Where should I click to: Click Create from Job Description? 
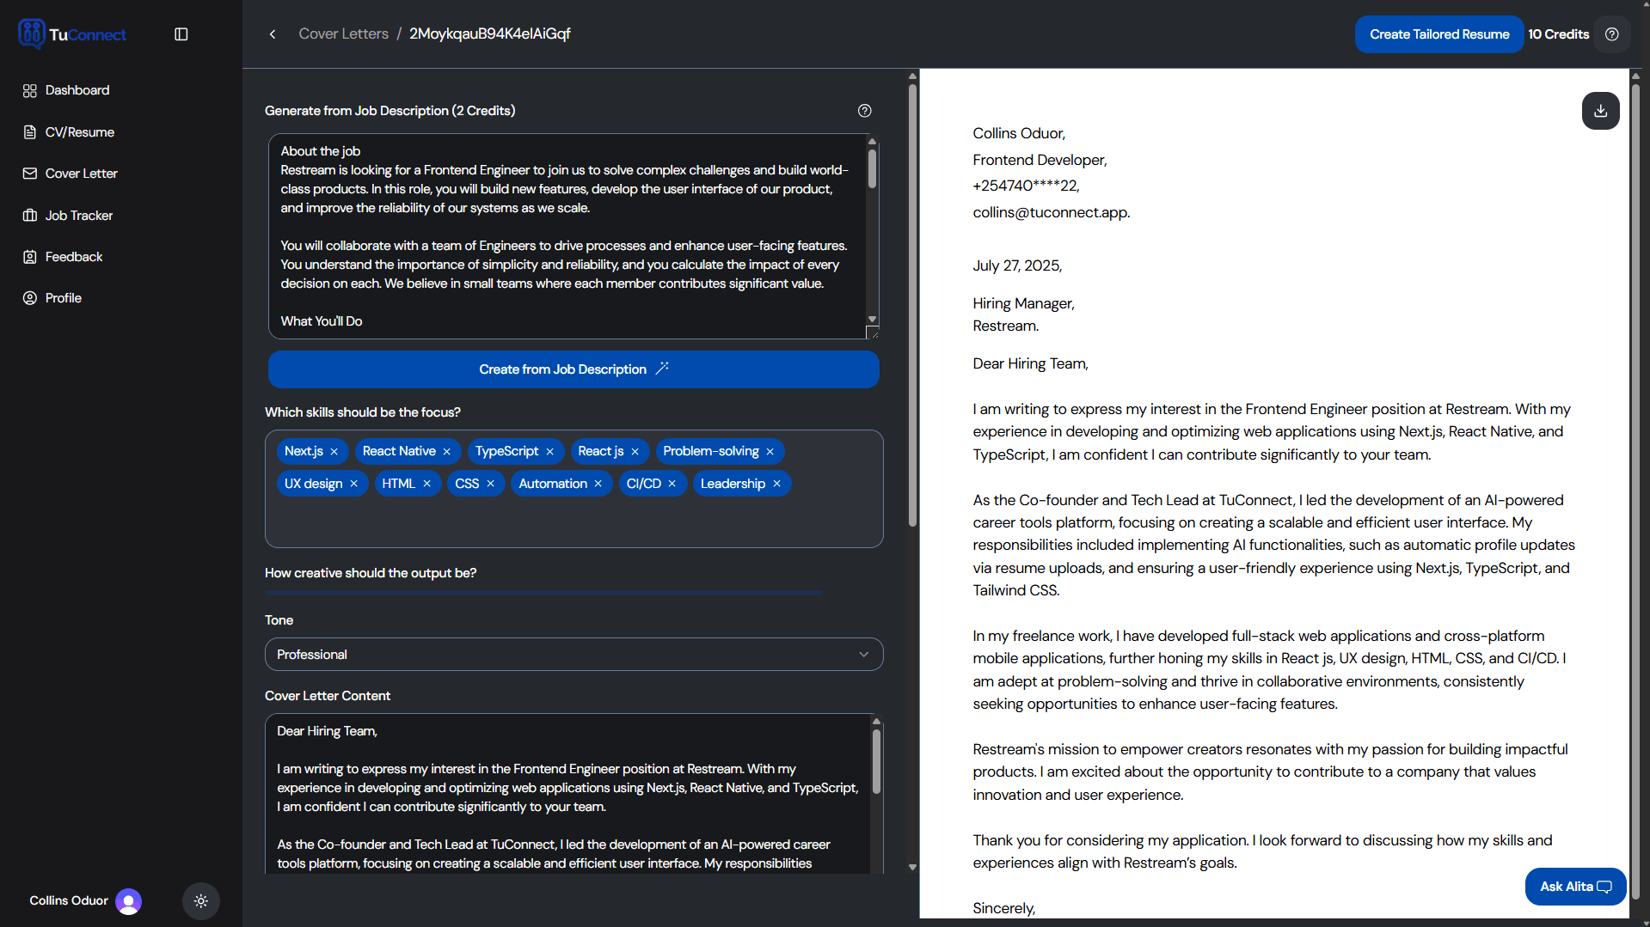573,369
